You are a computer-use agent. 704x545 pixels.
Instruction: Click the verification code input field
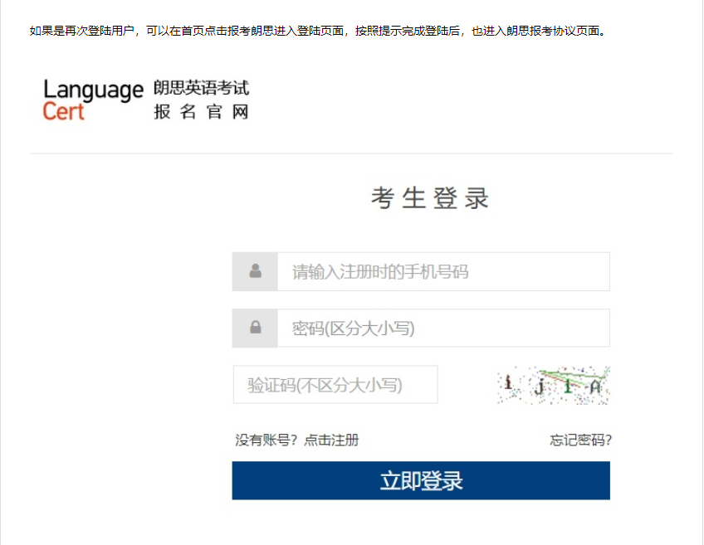tap(335, 384)
